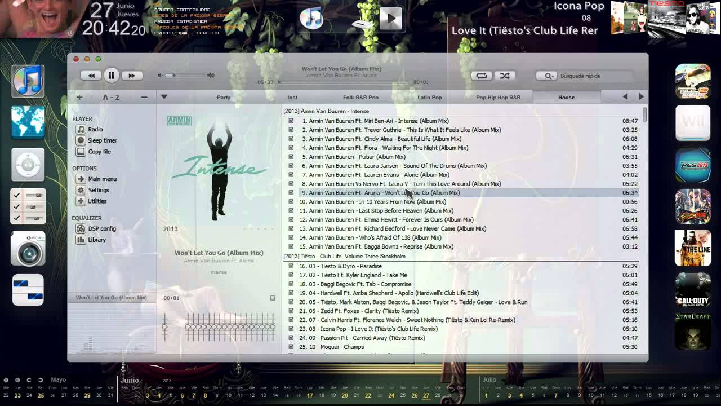Viewport: 721px width, 406px height.
Task: Skip to next track button
Action: click(131, 75)
